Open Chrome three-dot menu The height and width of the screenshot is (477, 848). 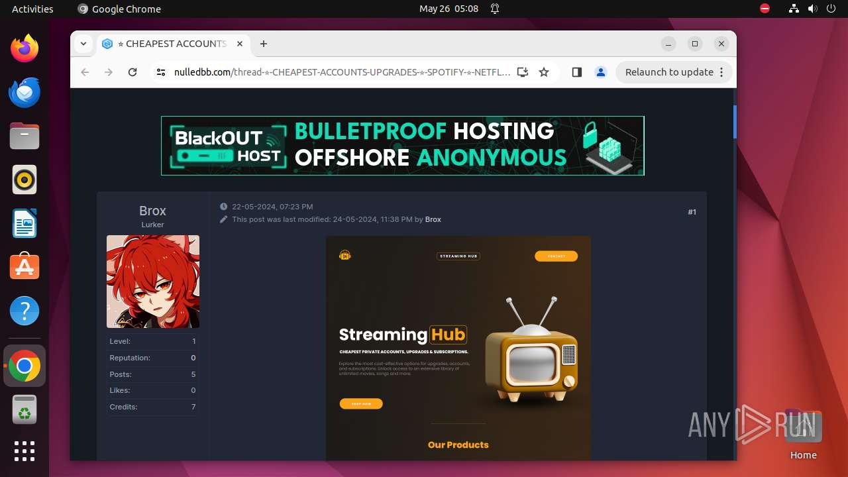pos(722,72)
